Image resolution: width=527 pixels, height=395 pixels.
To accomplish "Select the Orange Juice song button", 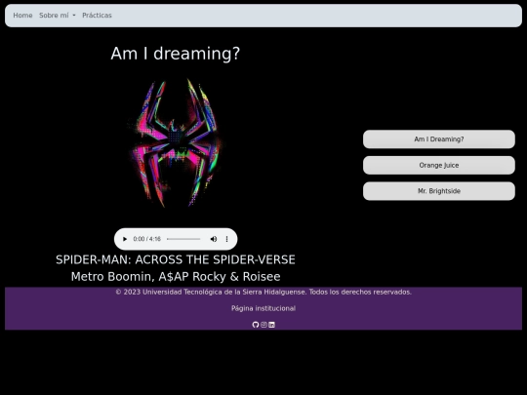I will coord(439,165).
